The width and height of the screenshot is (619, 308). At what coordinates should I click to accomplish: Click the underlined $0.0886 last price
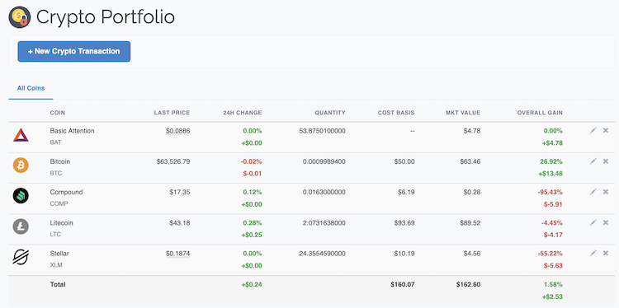(177, 131)
